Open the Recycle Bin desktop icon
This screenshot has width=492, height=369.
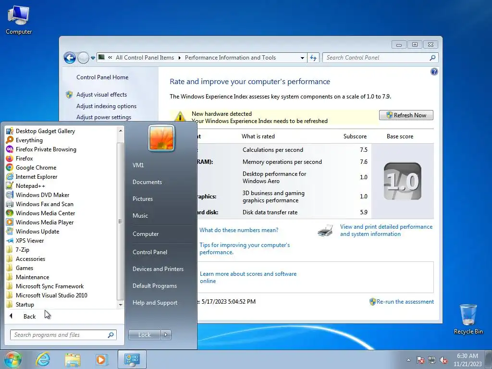[x=468, y=319]
